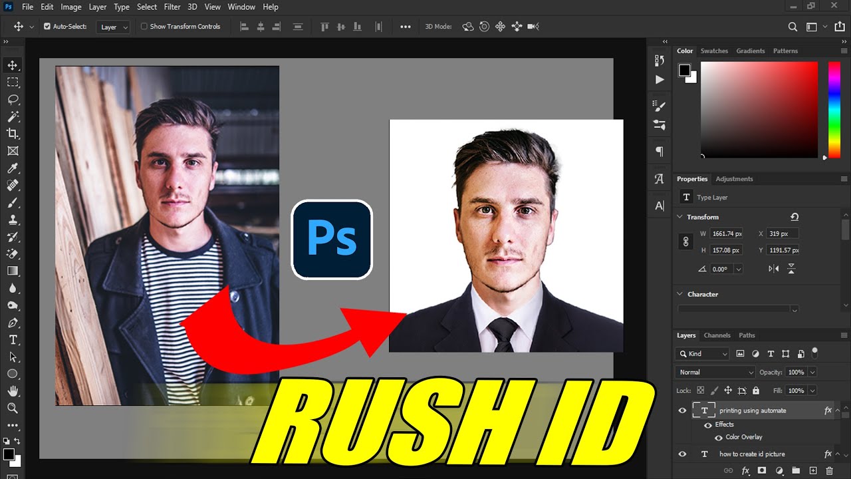Click Create new group folder icon

(x=796, y=471)
